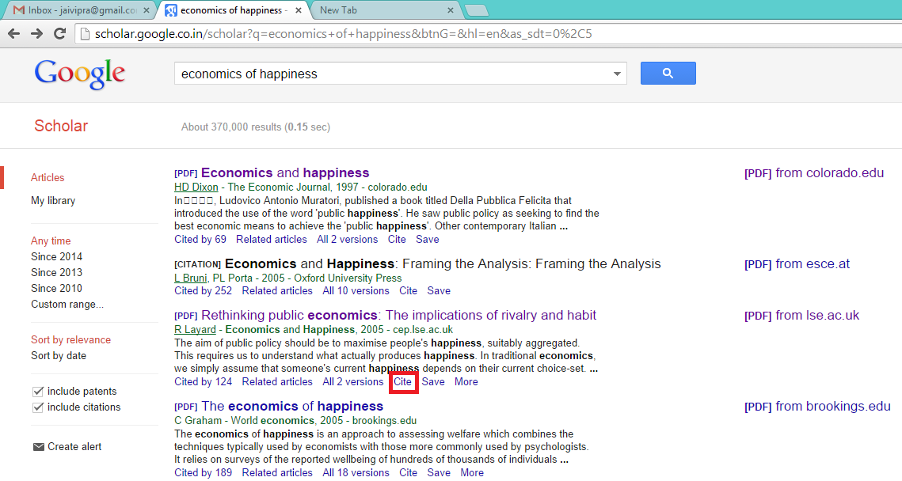Open a new browser tab button
Image resolution: width=902 pixels, height=481 pixels.
tap(476, 10)
